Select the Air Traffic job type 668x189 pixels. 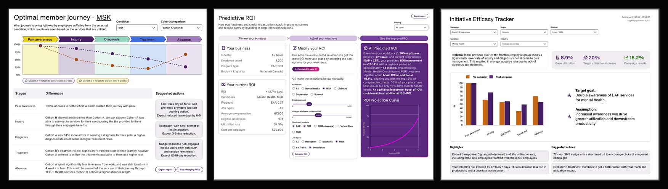tap(293, 147)
